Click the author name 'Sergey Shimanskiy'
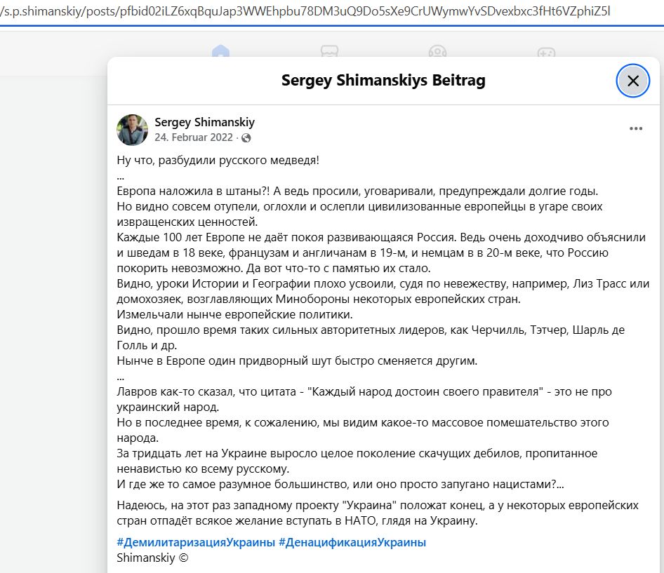This screenshot has height=573, width=664. tap(204, 122)
